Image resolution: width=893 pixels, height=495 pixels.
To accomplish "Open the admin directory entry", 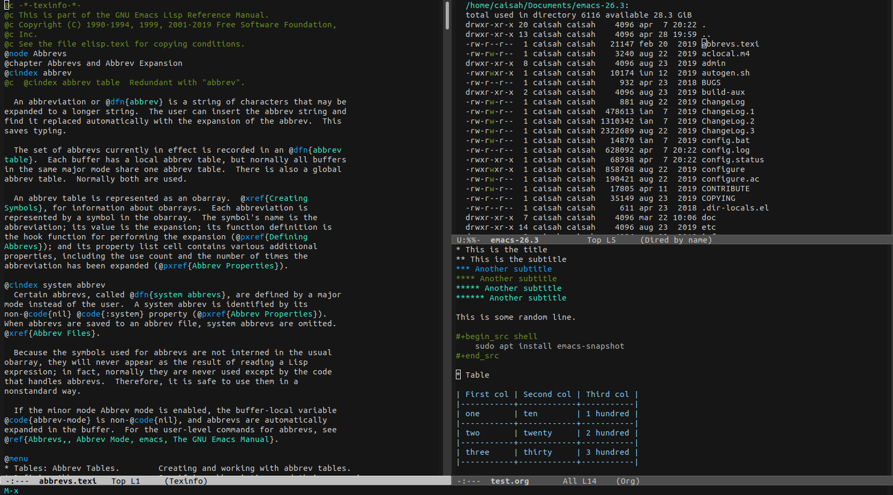I will click(x=714, y=63).
